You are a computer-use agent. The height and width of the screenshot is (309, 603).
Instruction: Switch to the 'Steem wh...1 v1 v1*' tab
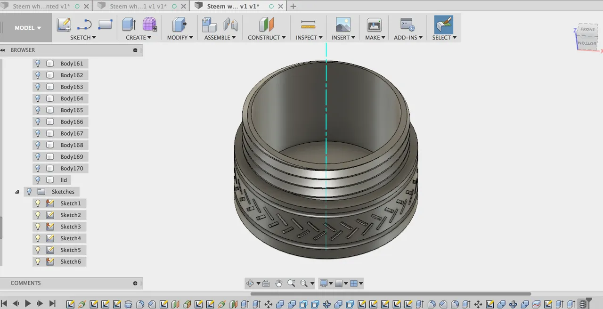tap(138, 6)
